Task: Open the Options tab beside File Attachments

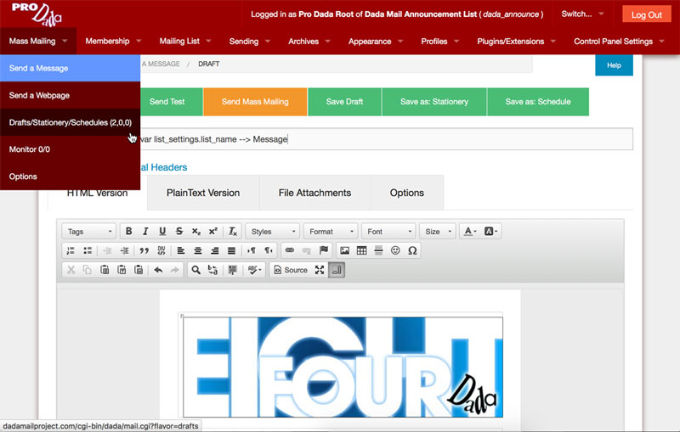Action: (407, 193)
